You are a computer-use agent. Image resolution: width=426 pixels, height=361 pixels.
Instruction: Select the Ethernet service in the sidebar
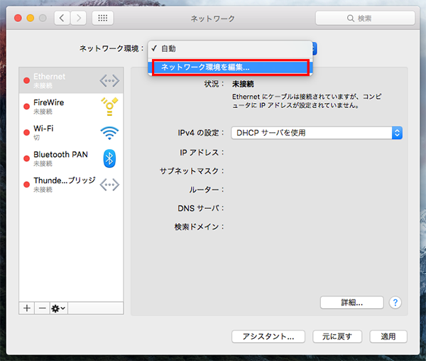click(x=71, y=80)
